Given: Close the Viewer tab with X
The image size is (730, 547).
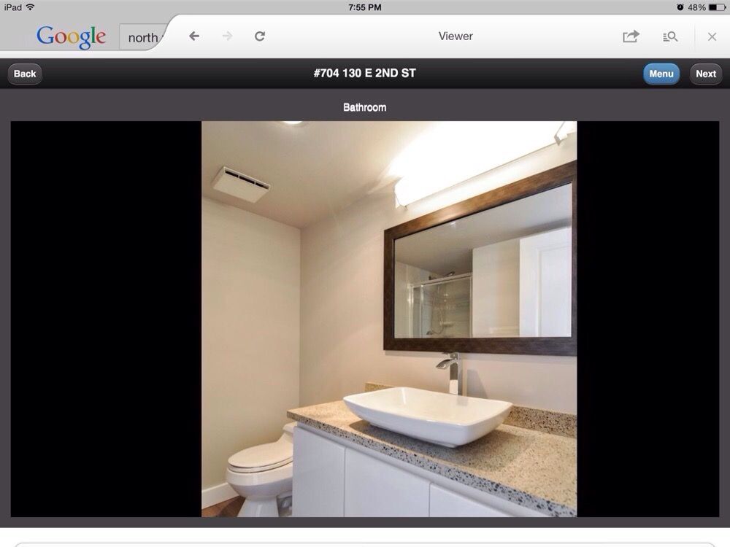Looking at the screenshot, I should coord(712,36).
